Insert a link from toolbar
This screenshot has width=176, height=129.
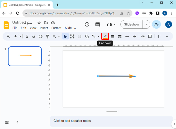[143, 36]
